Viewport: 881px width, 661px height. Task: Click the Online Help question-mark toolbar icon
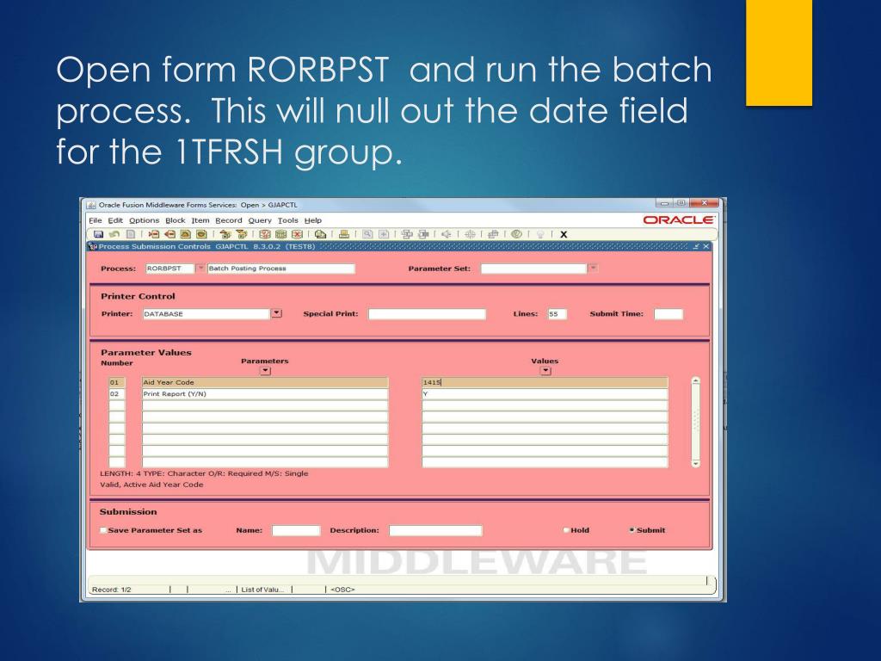pos(516,234)
